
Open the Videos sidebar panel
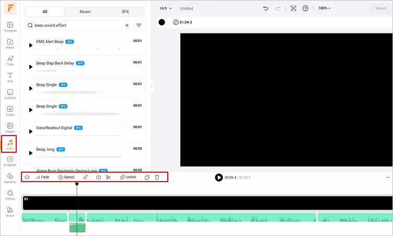(x=10, y=111)
